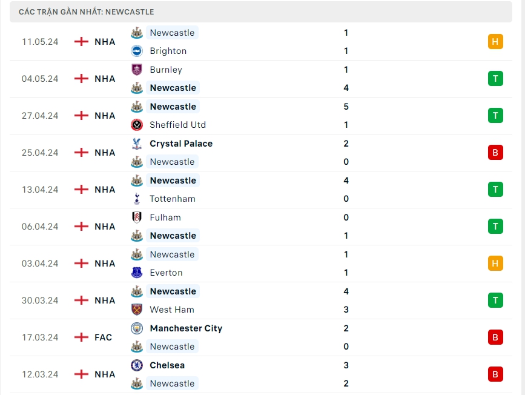Select the 11.05.24 match date
This screenshot has width=525, height=395.
[x=40, y=42]
